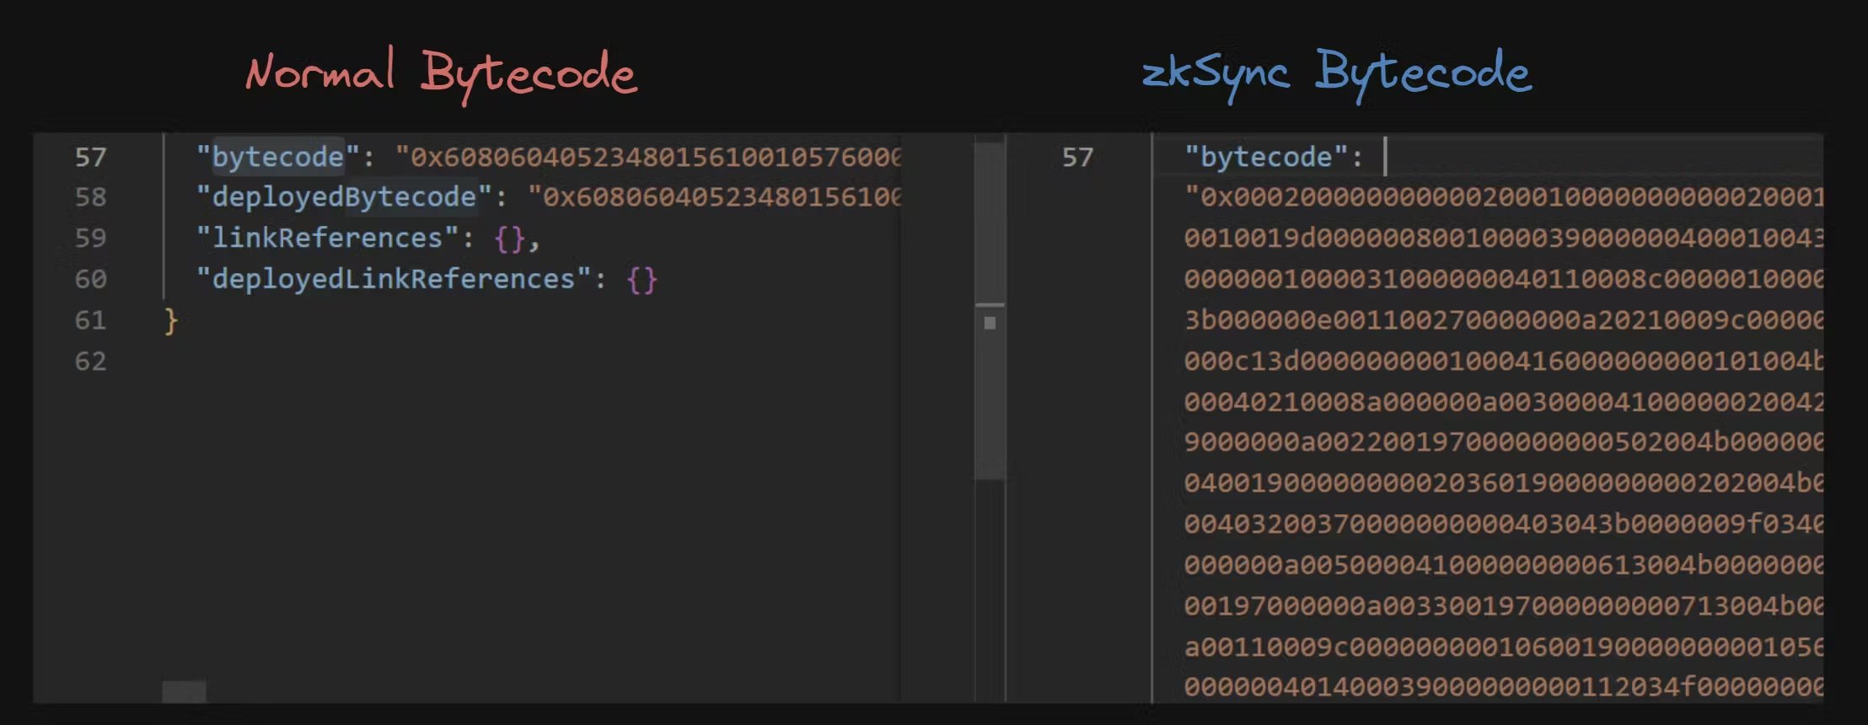Click the empty braces after linkReferences
Image resolution: width=1868 pixels, height=725 pixels.
pyautogui.click(x=509, y=239)
